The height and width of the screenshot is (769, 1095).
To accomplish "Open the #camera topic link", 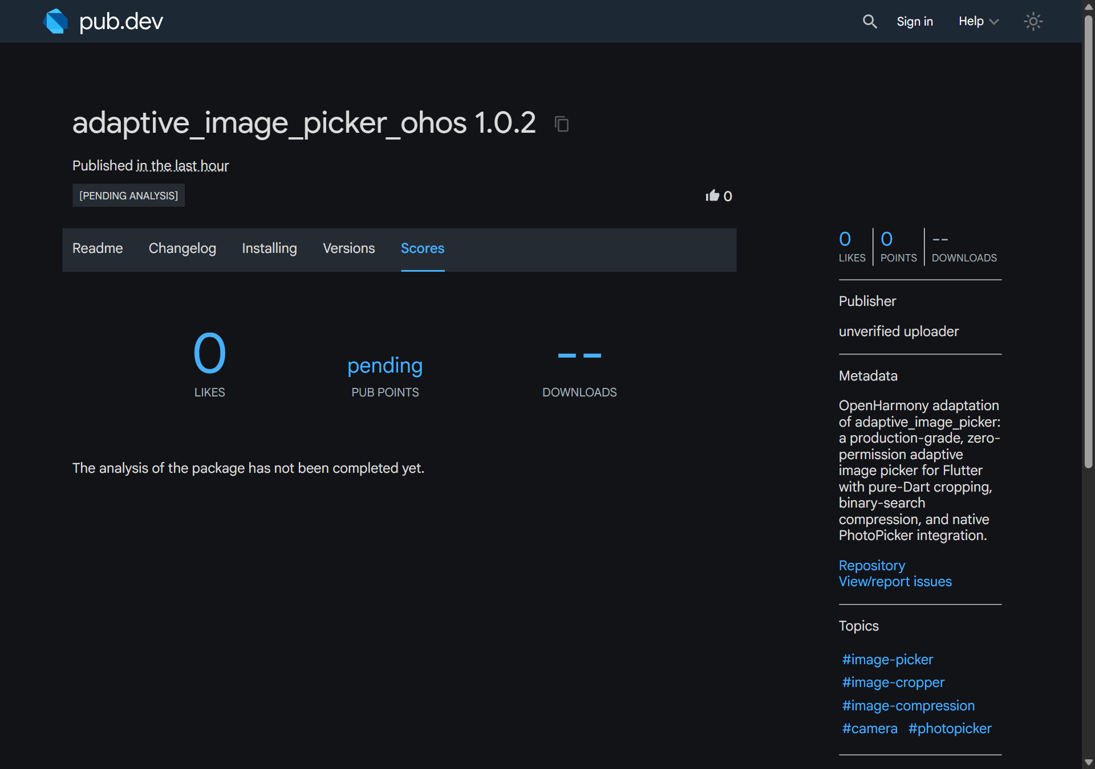I will coord(870,729).
